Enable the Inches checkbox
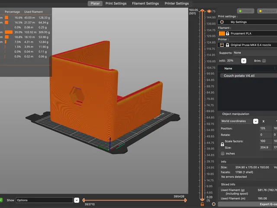Image resolution: width=277 pixels, height=208 pixels. pos(222,153)
